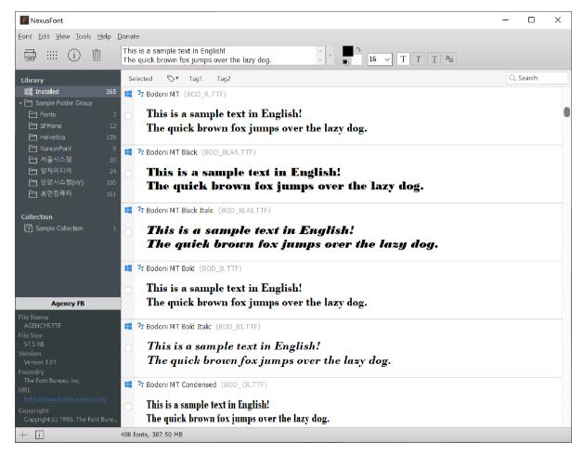
Task: Click Sample Collection icon in sidebar
Action: pos(28,228)
